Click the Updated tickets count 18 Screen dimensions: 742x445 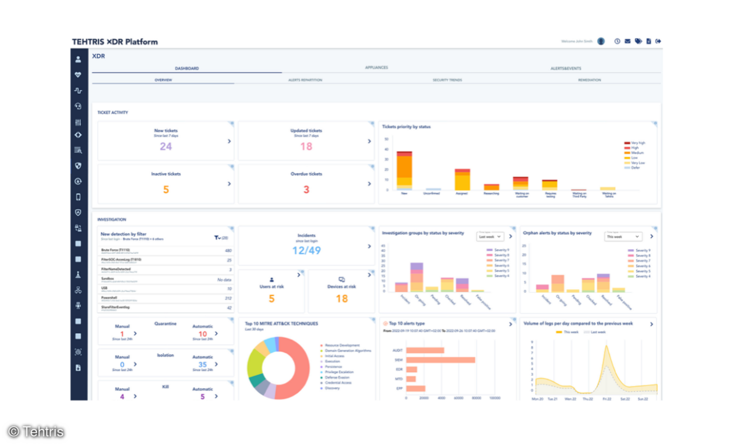[x=306, y=146]
